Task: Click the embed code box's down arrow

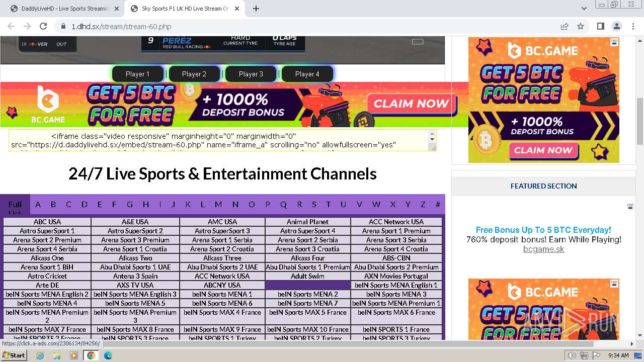Action: 432,138
